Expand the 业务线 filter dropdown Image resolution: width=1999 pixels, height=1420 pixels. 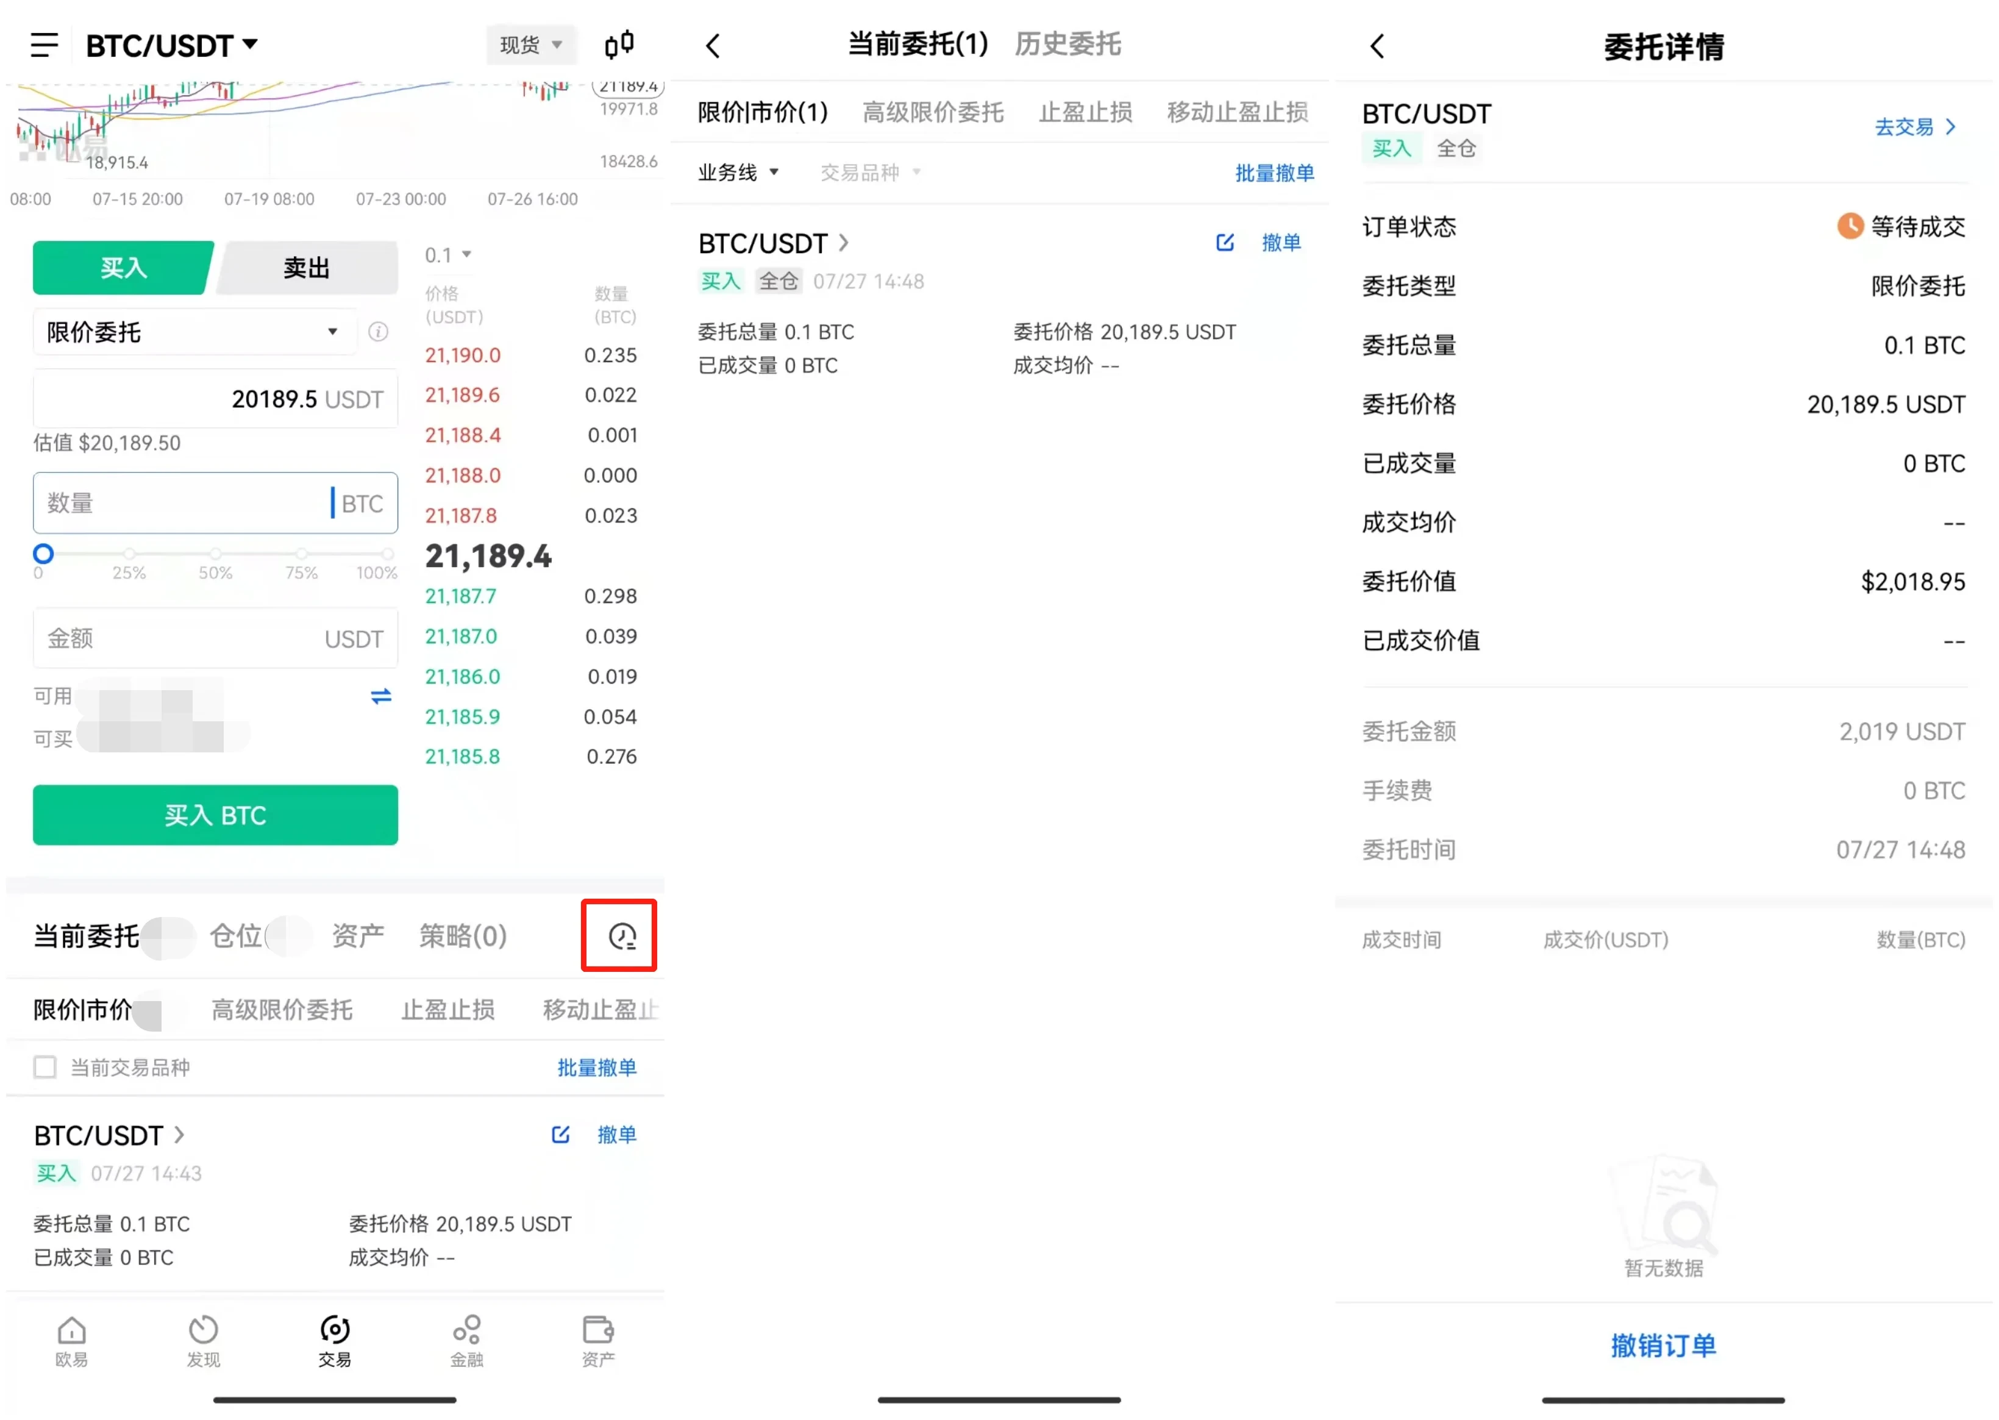(739, 173)
